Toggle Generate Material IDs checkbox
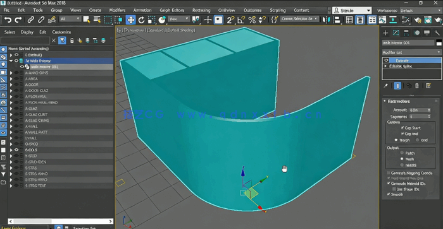The image size is (443, 229). (389, 184)
